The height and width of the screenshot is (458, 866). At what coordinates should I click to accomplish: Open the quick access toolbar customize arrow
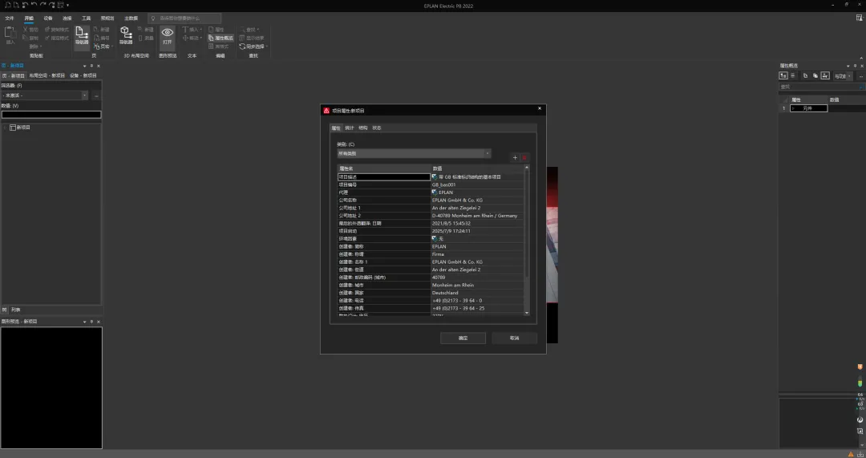coord(67,6)
